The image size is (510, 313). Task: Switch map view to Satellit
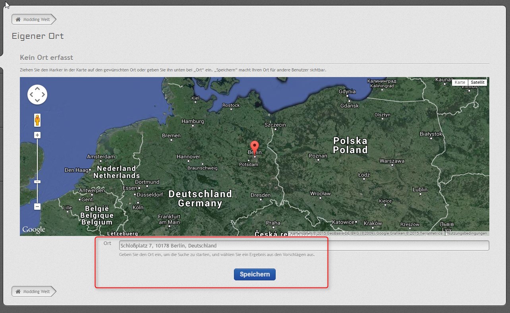tap(477, 82)
